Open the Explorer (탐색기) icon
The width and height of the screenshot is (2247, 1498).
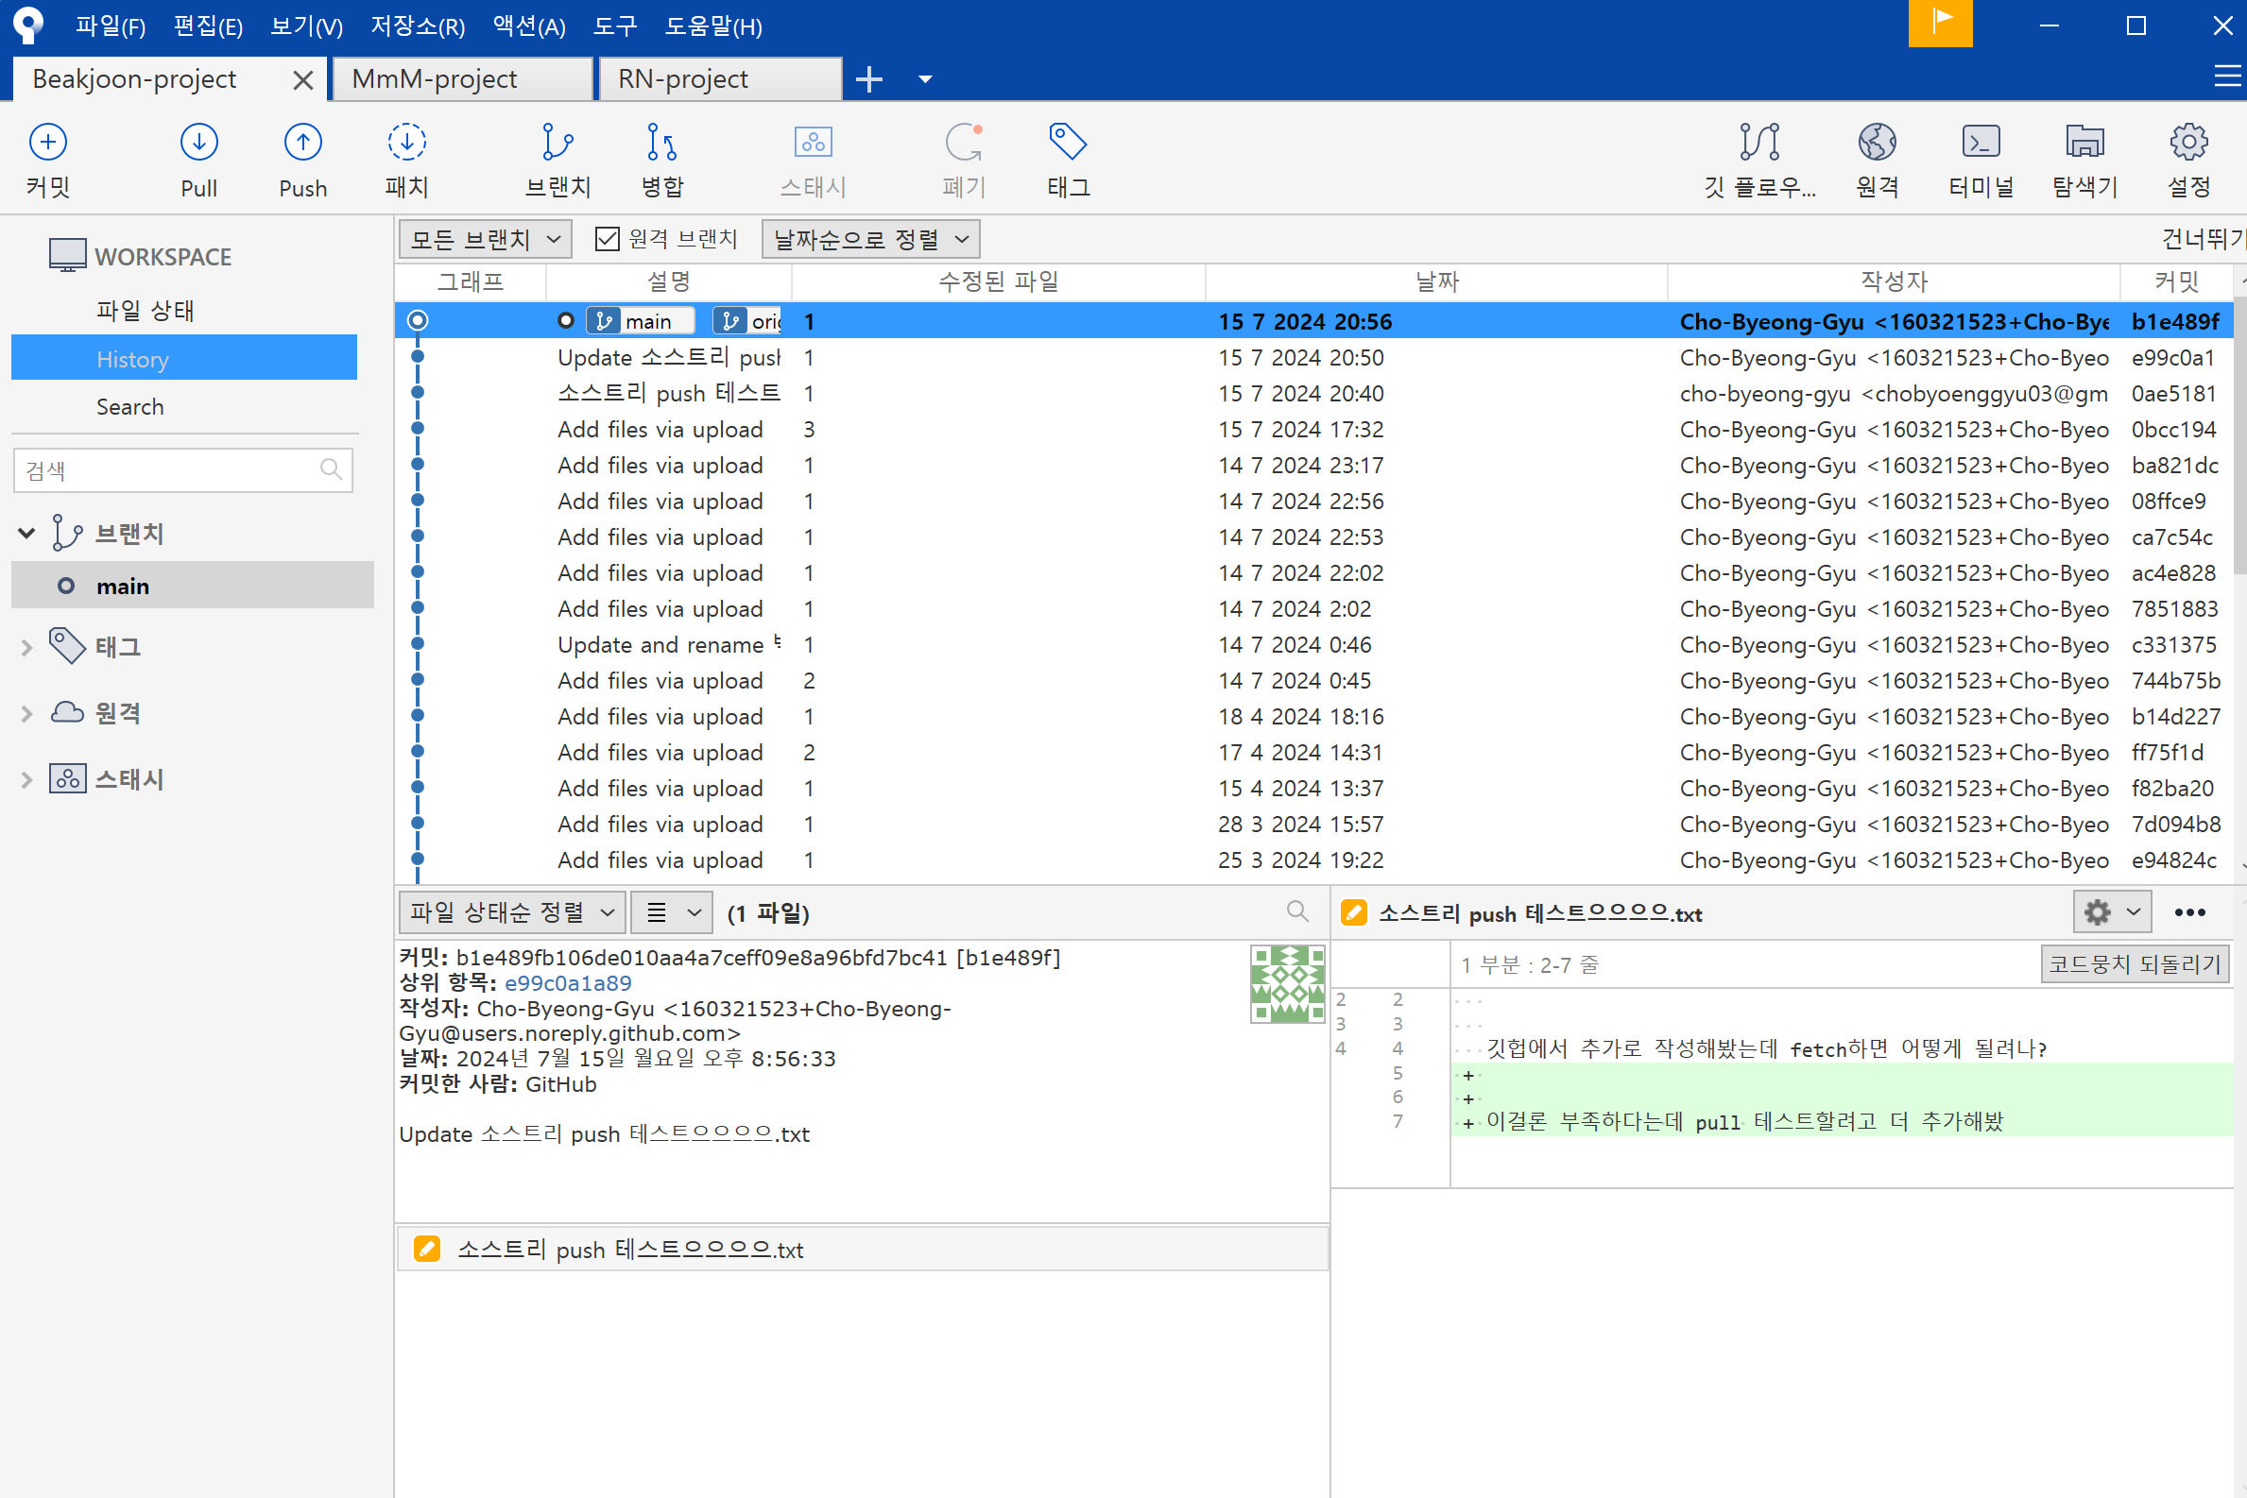[2084, 160]
